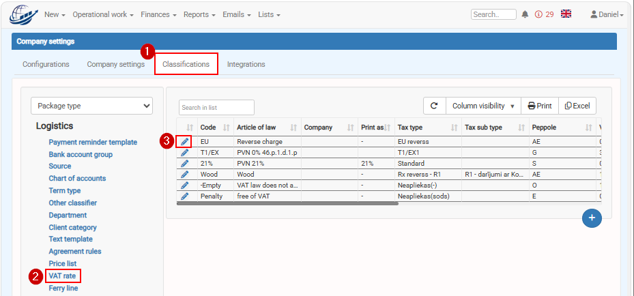Select the PVN 0% 46.p.1.d.1.p cell
Image resolution: width=634 pixels, height=296 pixels.
pyautogui.click(x=268, y=153)
